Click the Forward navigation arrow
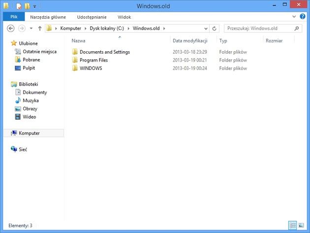The width and height of the screenshot is (310, 233). point(22,29)
